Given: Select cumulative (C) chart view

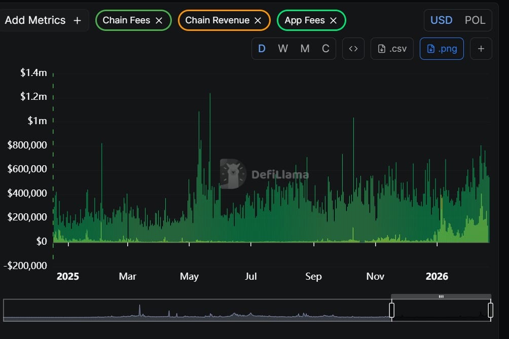Looking at the screenshot, I should point(325,49).
